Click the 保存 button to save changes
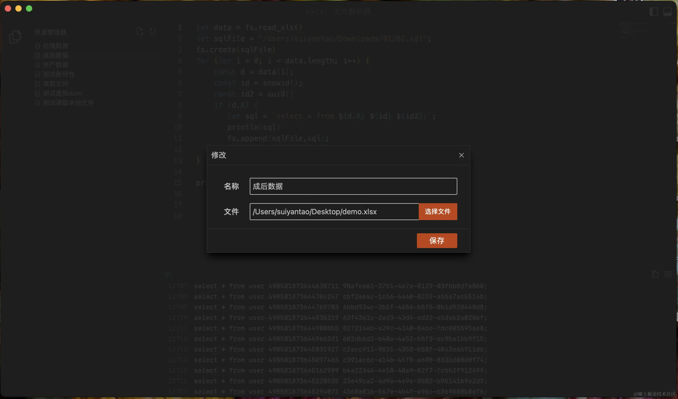 click(437, 241)
